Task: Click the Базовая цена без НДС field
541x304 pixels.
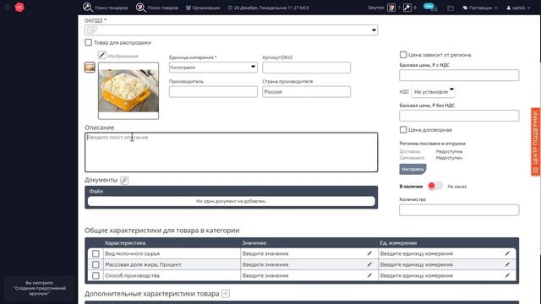Action: [459, 116]
